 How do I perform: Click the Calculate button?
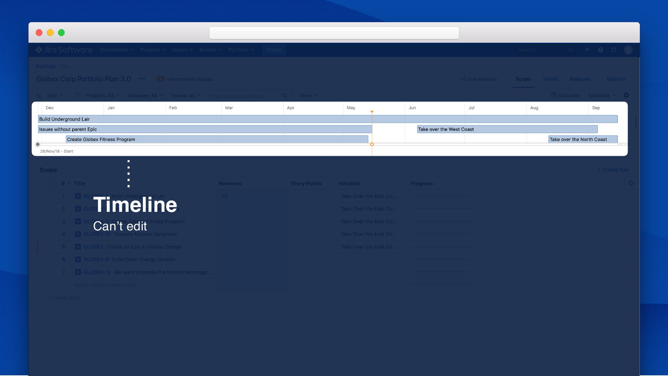click(565, 95)
